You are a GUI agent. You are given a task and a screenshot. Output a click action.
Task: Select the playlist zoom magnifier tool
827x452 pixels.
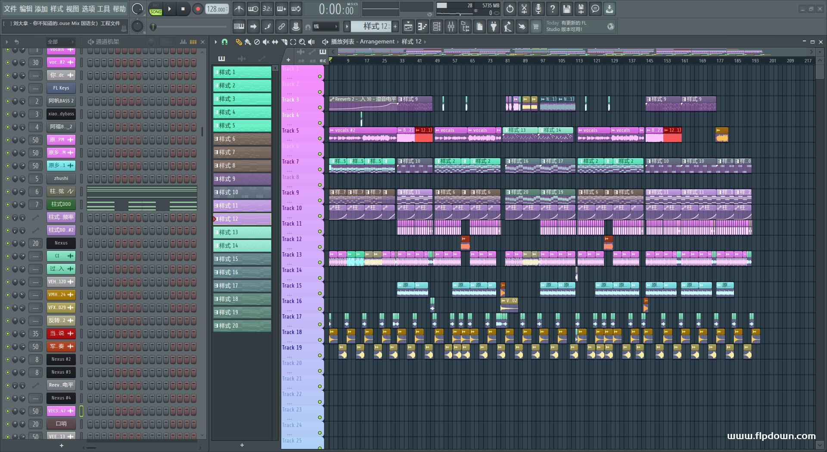(302, 42)
